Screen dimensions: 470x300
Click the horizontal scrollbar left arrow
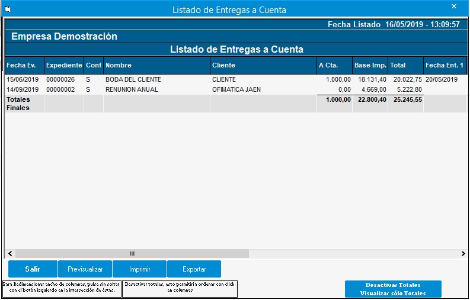[10, 254]
